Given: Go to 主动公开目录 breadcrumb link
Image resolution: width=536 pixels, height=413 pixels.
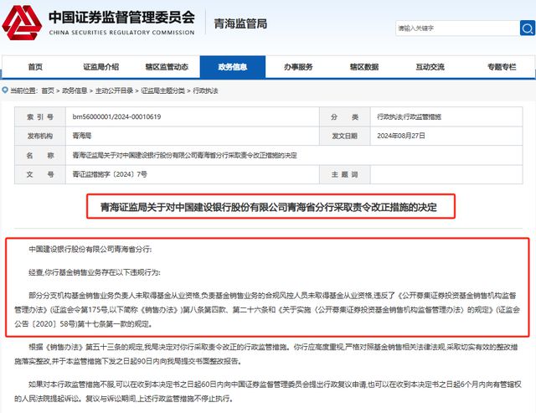Looking at the screenshot, I should click(x=114, y=90).
